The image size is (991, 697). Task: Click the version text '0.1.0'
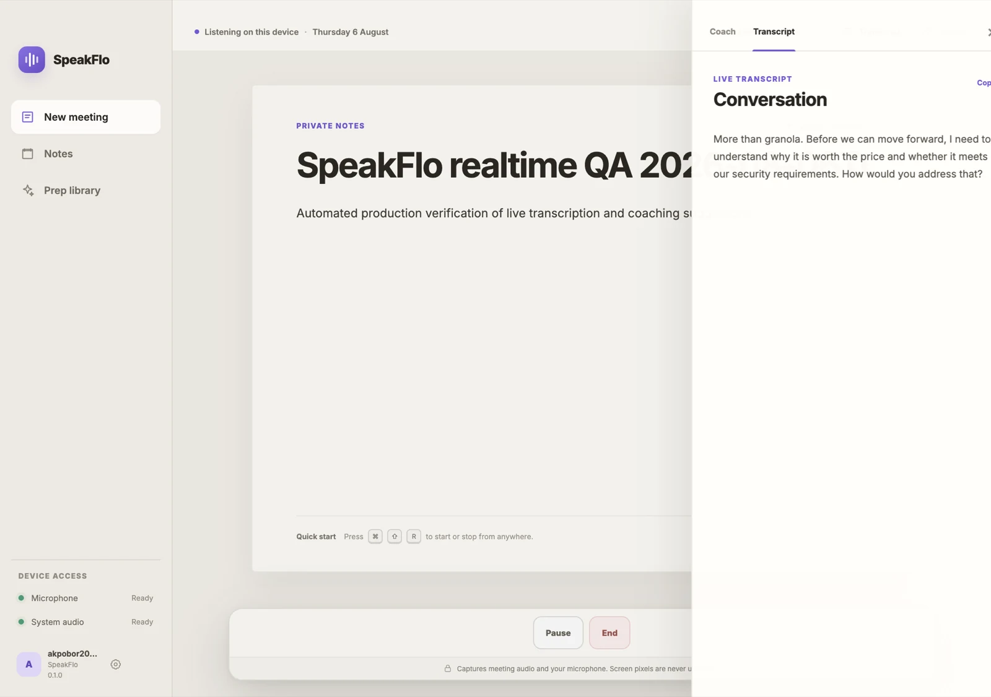[55, 675]
